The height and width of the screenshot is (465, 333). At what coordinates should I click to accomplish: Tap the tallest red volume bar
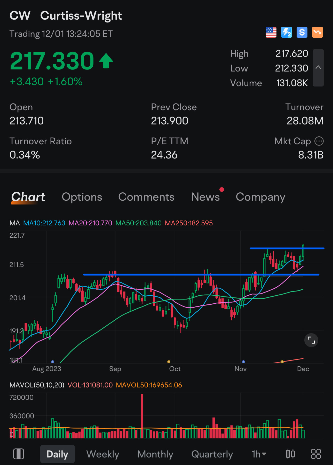[x=142, y=416]
